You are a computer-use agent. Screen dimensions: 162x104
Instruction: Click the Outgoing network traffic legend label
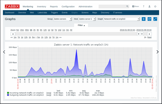[x=26, y=95]
